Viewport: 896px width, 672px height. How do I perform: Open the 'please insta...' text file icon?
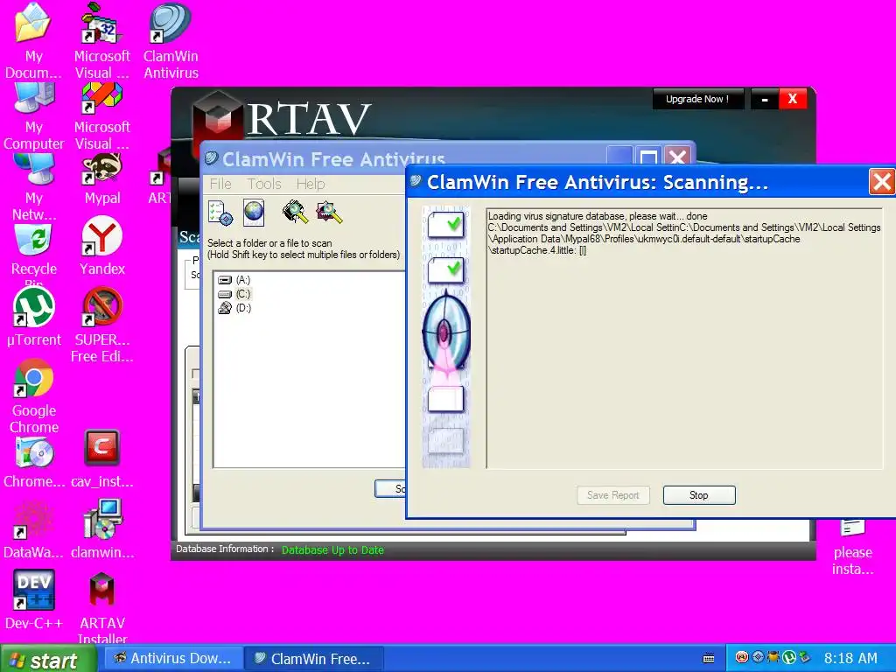click(852, 528)
